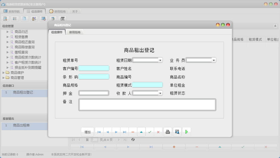Jump to the last record in the dialog
Image resolution: width=280 pixels, height=158 pixels.
point(124,132)
